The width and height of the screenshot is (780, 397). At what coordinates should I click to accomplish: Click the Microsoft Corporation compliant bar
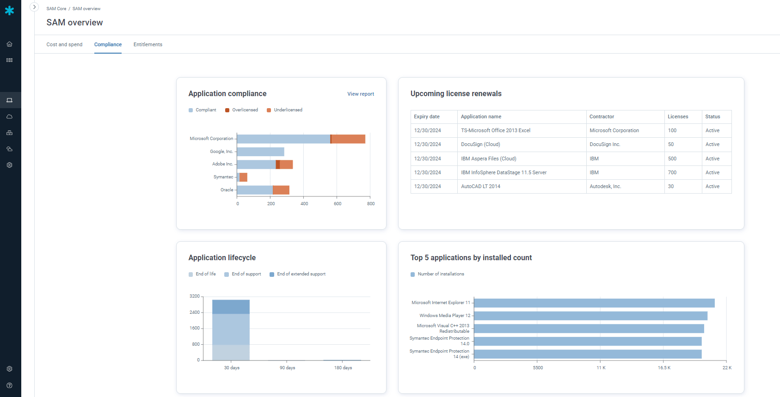coord(283,139)
